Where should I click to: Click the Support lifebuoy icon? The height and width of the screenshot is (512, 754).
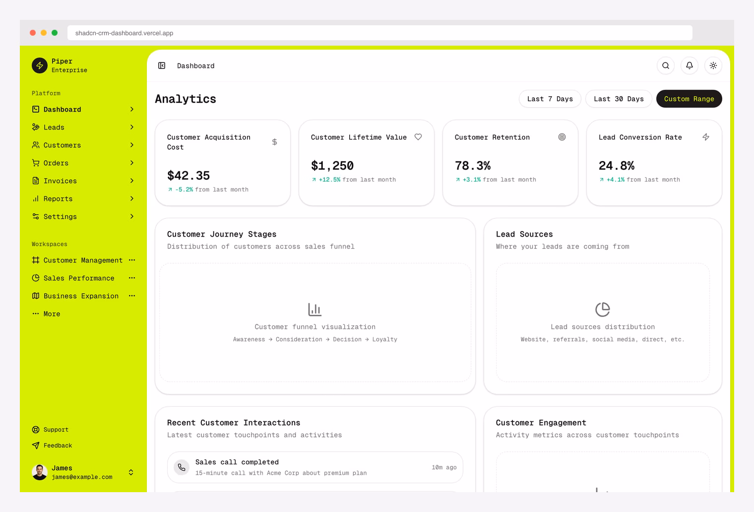pyautogui.click(x=36, y=430)
